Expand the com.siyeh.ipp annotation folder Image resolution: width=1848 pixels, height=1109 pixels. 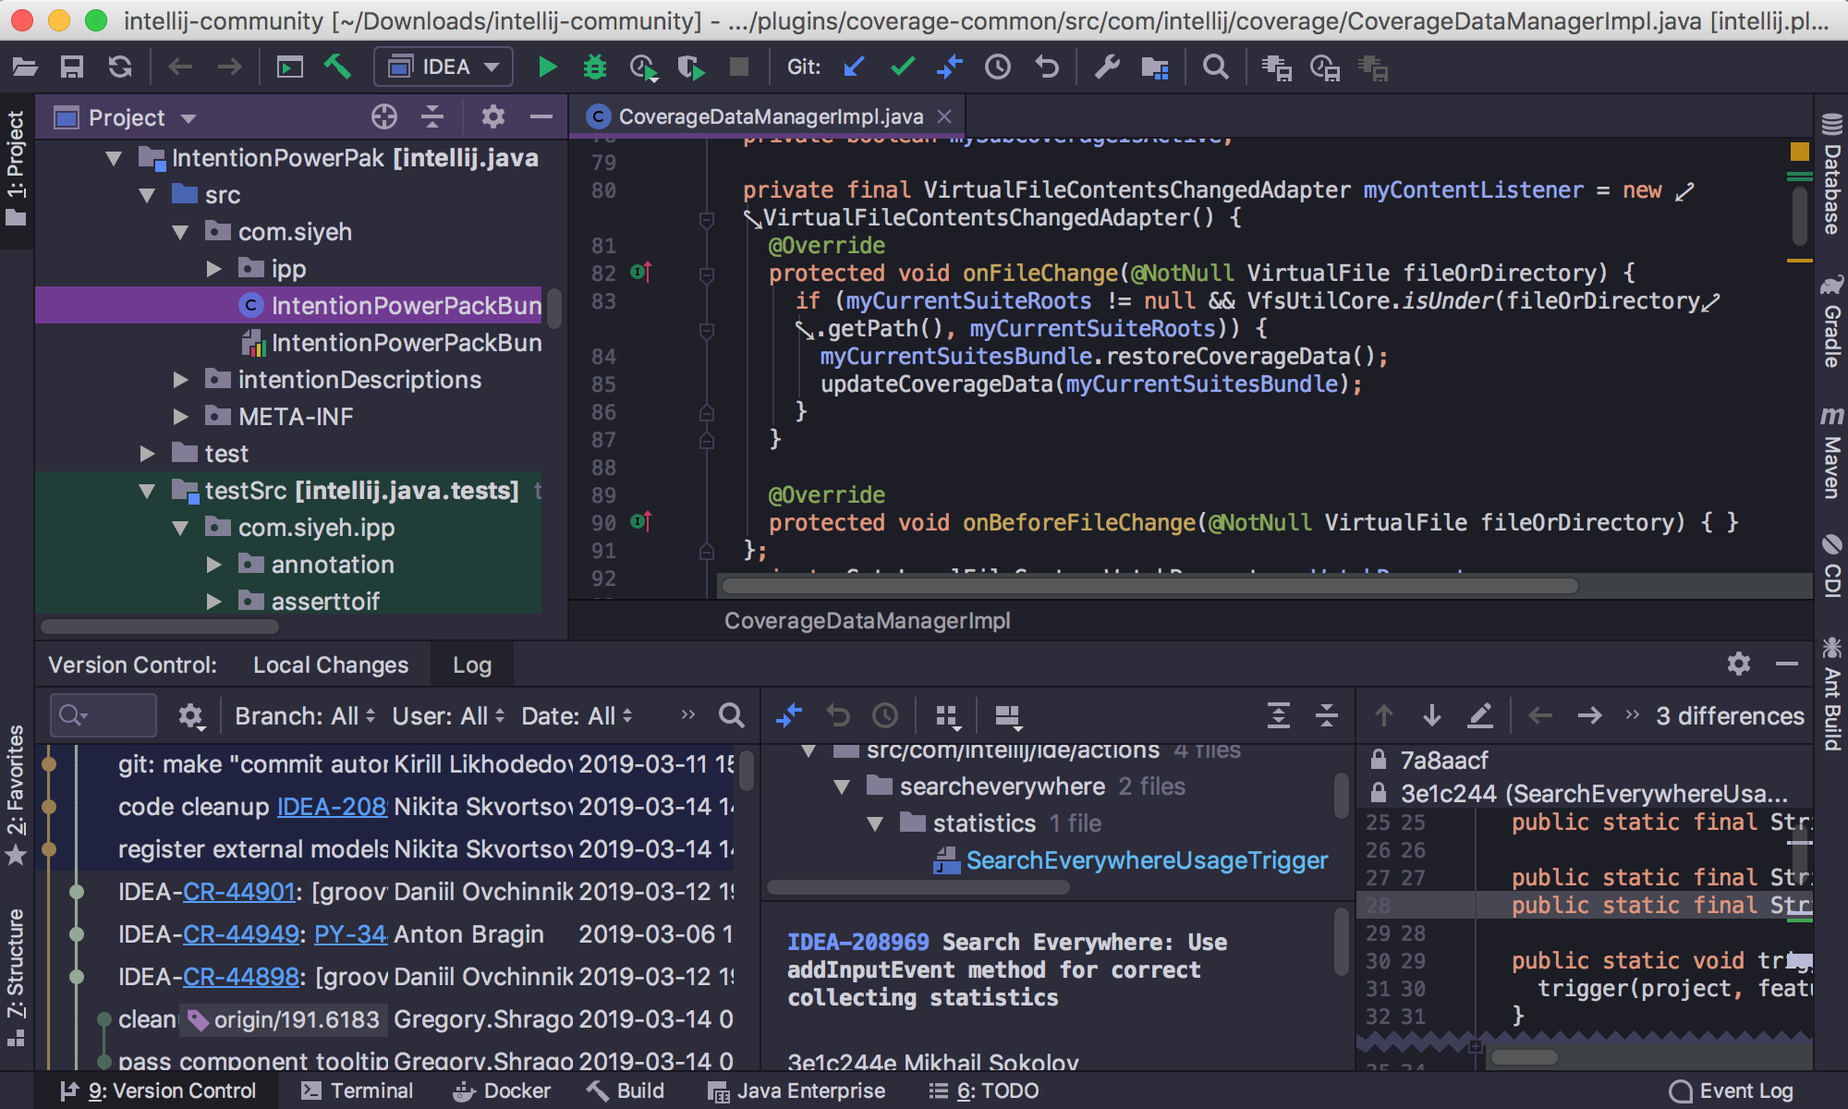(215, 567)
